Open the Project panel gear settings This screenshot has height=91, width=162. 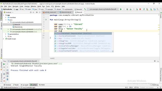(x=37, y=12)
